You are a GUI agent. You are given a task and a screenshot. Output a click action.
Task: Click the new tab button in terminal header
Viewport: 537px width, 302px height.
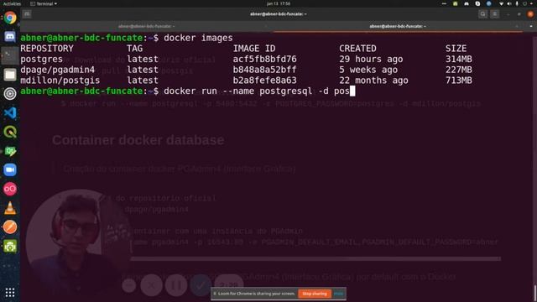(27, 14)
